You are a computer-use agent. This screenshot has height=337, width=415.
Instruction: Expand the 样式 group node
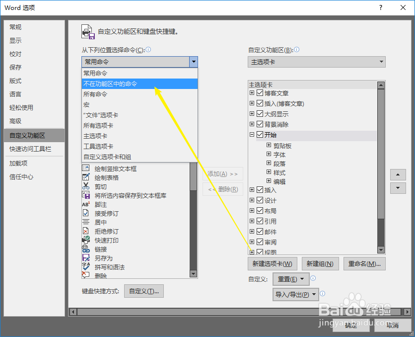tap(269, 172)
